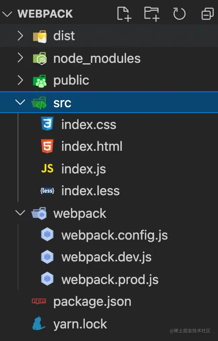The width and height of the screenshot is (218, 341).
Task: Refresh the explorer with the reload icon
Action: click(180, 14)
